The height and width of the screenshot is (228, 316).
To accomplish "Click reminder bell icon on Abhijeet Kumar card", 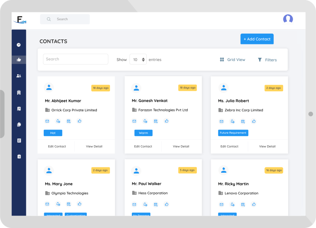I will click(58, 121).
